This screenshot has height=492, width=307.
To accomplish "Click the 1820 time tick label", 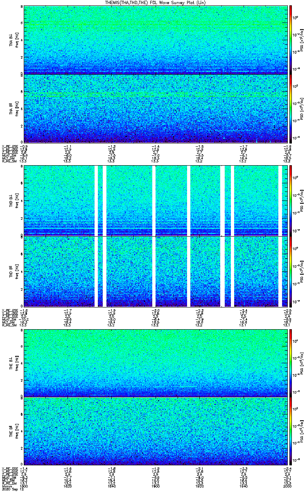I will (68, 486).
